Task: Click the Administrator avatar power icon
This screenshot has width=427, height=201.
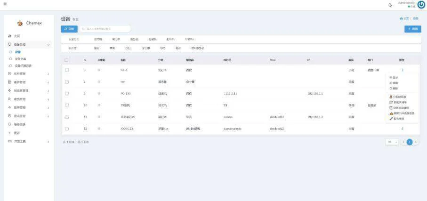Action: point(421,5)
